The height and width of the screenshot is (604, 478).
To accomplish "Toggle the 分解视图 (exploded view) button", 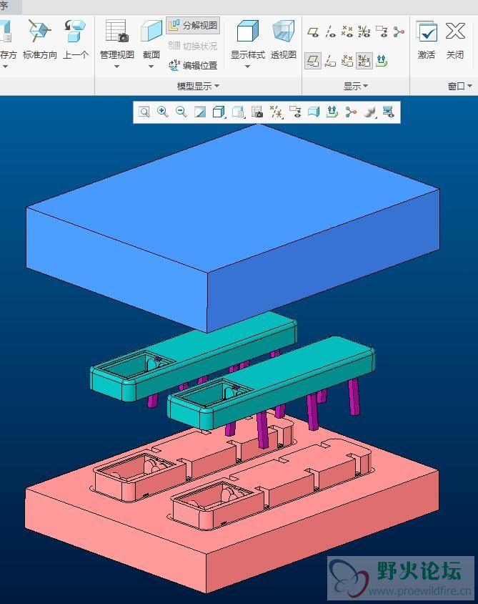I will tap(193, 26).
